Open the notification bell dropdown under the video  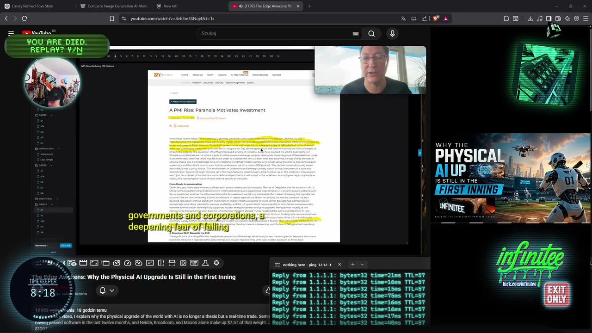click(107, 290)
